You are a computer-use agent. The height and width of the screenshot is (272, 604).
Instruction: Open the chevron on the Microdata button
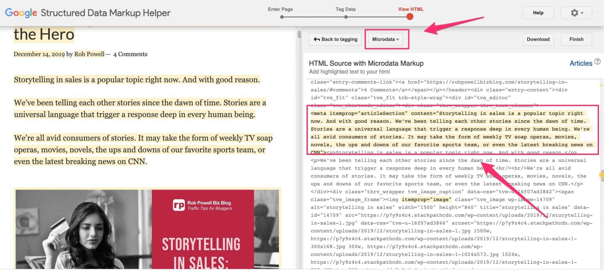[398, 39]
